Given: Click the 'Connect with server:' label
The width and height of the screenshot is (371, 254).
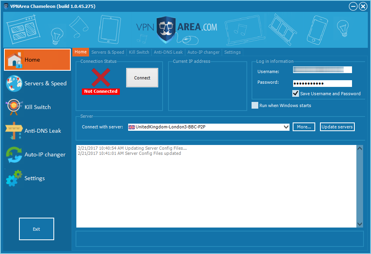Looking at the screenshot, I should point(102,127).
